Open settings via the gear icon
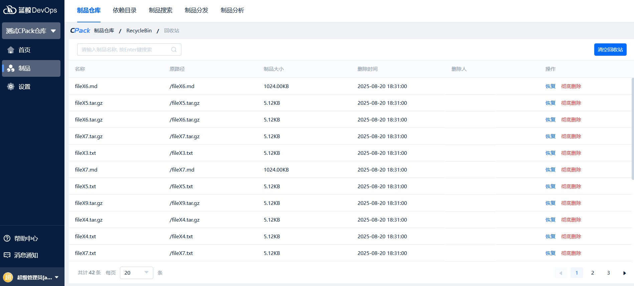Viewport: 634px width, 286px height. coord(11,87)
